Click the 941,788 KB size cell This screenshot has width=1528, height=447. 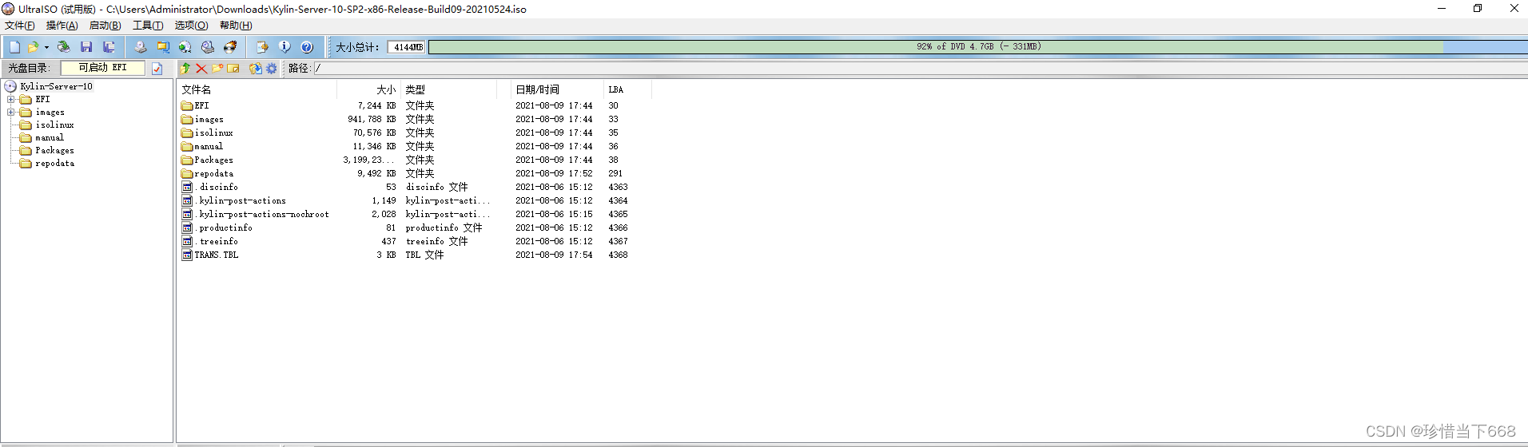coord(372,120)
